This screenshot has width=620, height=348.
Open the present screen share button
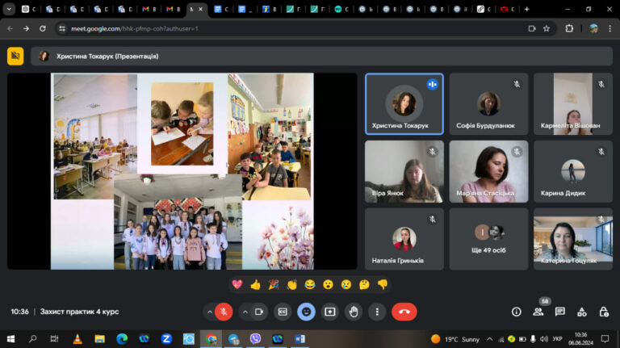(329, 312)
